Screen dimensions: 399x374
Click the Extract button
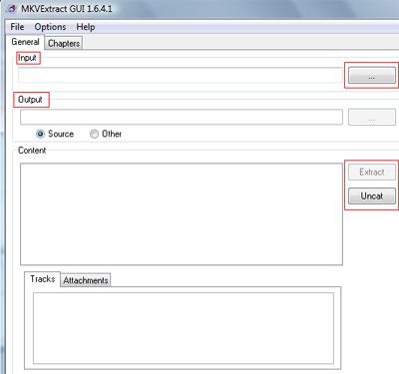pyautogui.click(x=372, y=173)
